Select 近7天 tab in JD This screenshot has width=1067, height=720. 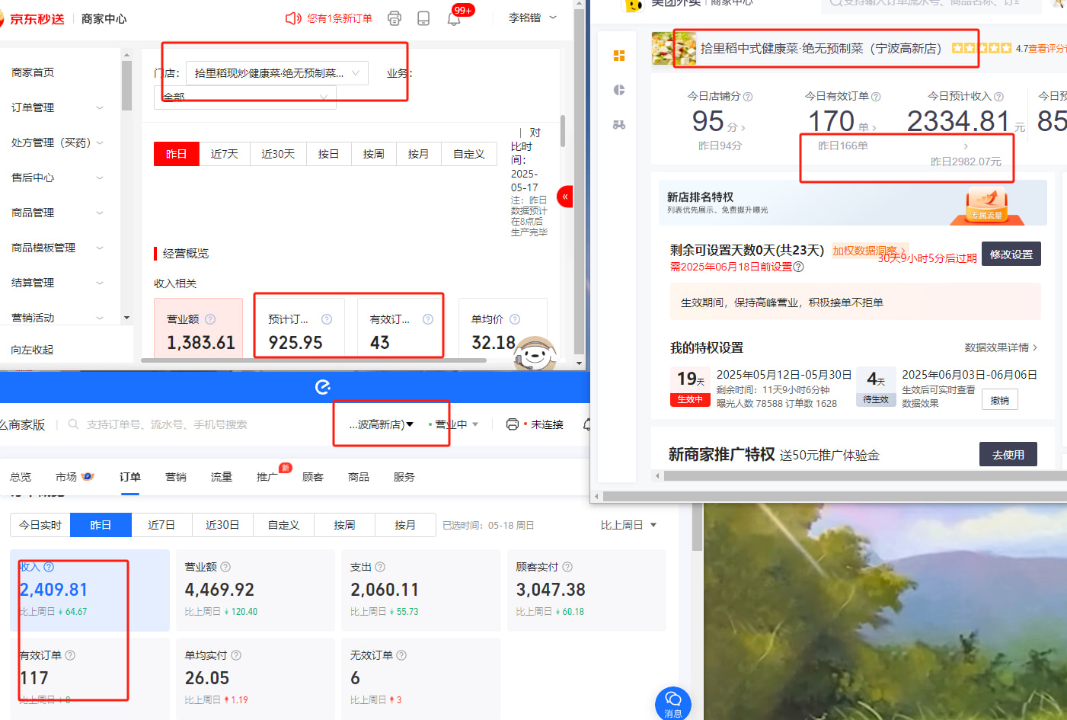tap(225, 154)
